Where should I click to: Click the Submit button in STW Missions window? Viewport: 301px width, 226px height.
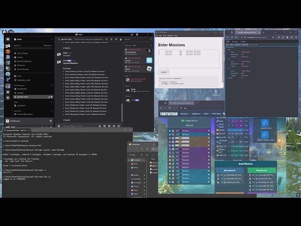[164, 72]
